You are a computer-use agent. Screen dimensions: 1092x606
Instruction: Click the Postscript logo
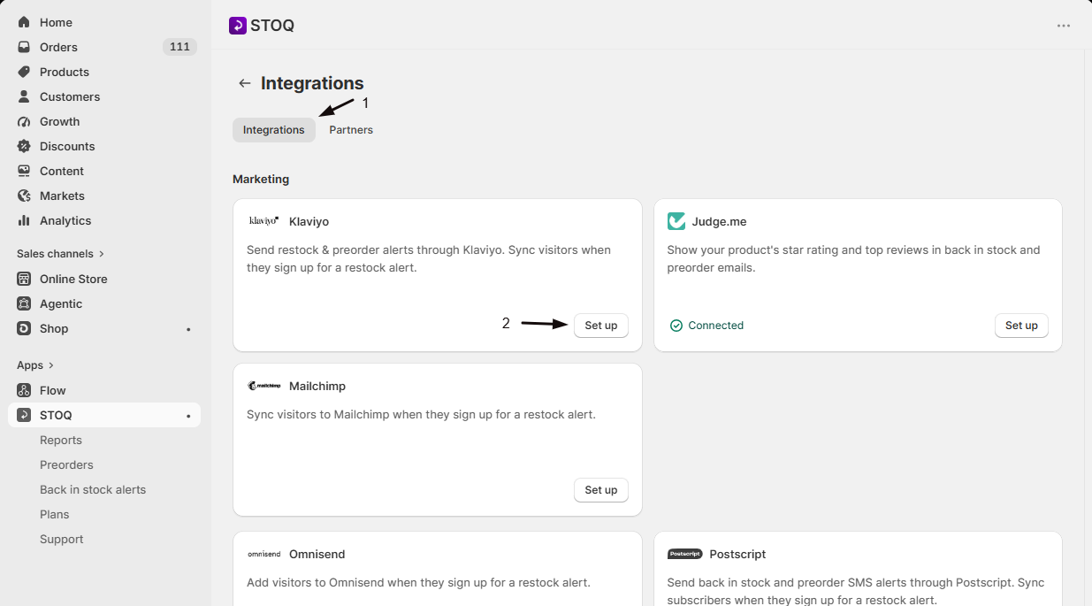684,554
